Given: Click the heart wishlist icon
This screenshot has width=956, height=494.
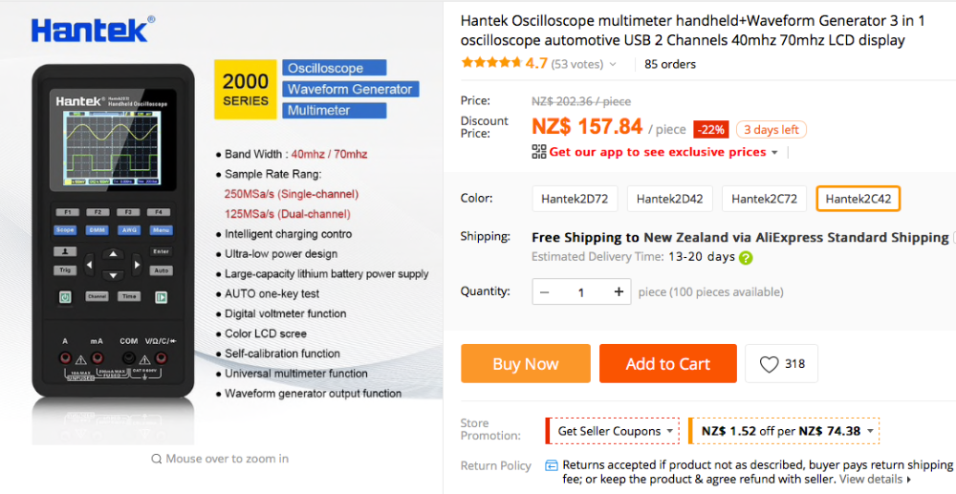Looking at the screenshot, I should 770,364.
